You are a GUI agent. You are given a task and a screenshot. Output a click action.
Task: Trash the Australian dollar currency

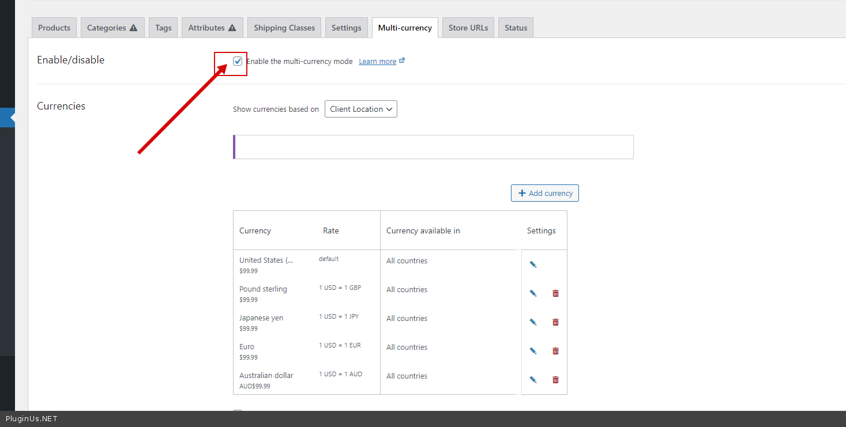[555, 380]
